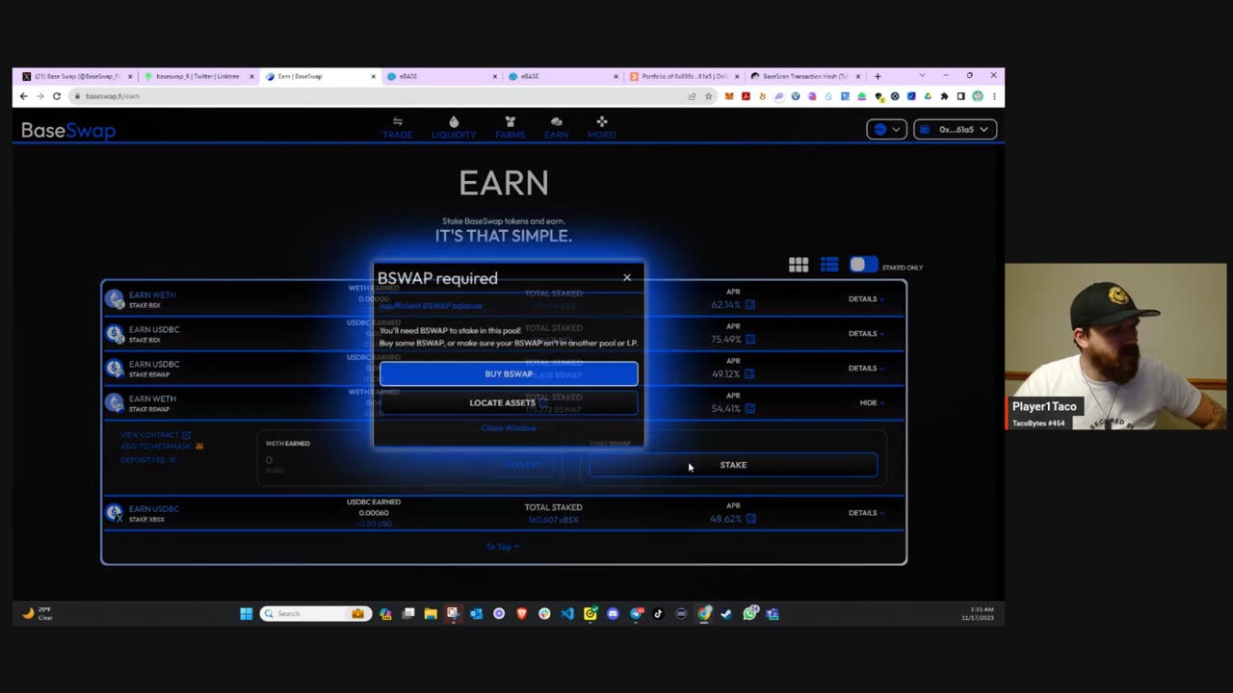Image resolution: width=1233 pixels, height=693 pixels.
Task: Expand DETAILS for 62.14% APR pool
Action: (866, 298)
